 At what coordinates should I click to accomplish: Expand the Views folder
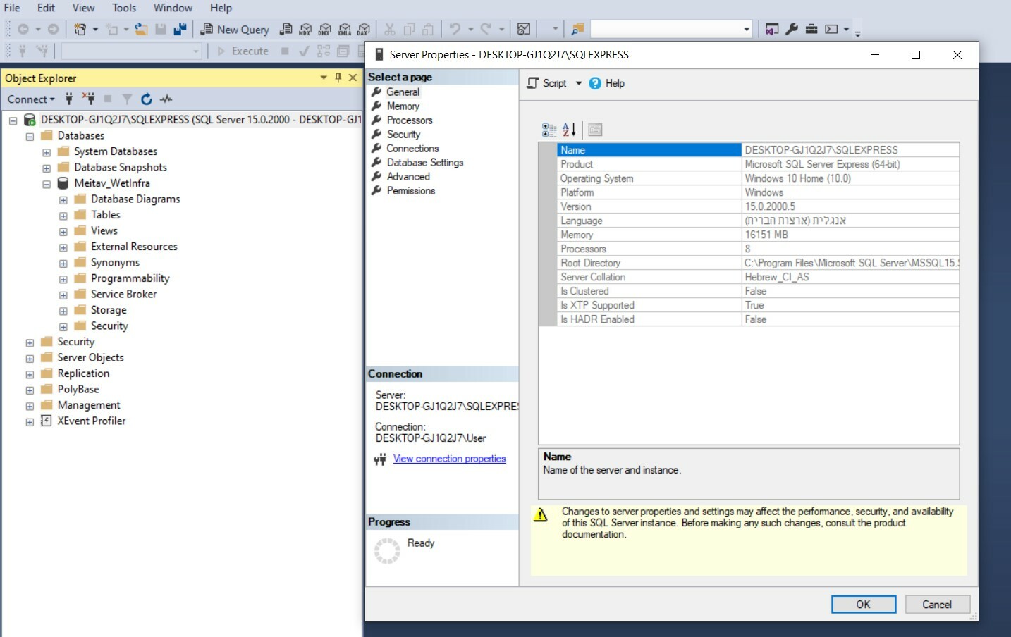click(63, 232)
